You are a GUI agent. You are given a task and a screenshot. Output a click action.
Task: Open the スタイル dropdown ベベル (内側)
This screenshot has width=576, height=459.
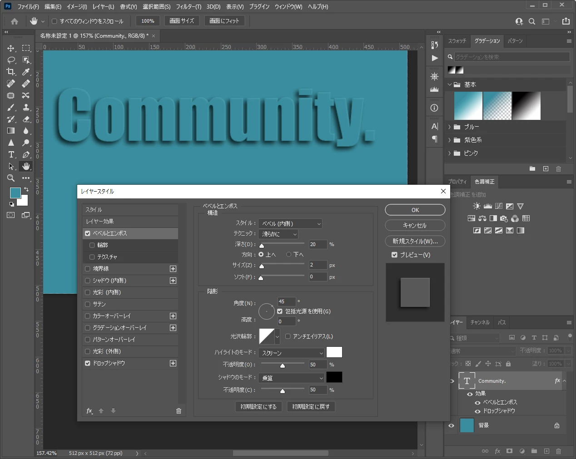[x=290, y=224]
